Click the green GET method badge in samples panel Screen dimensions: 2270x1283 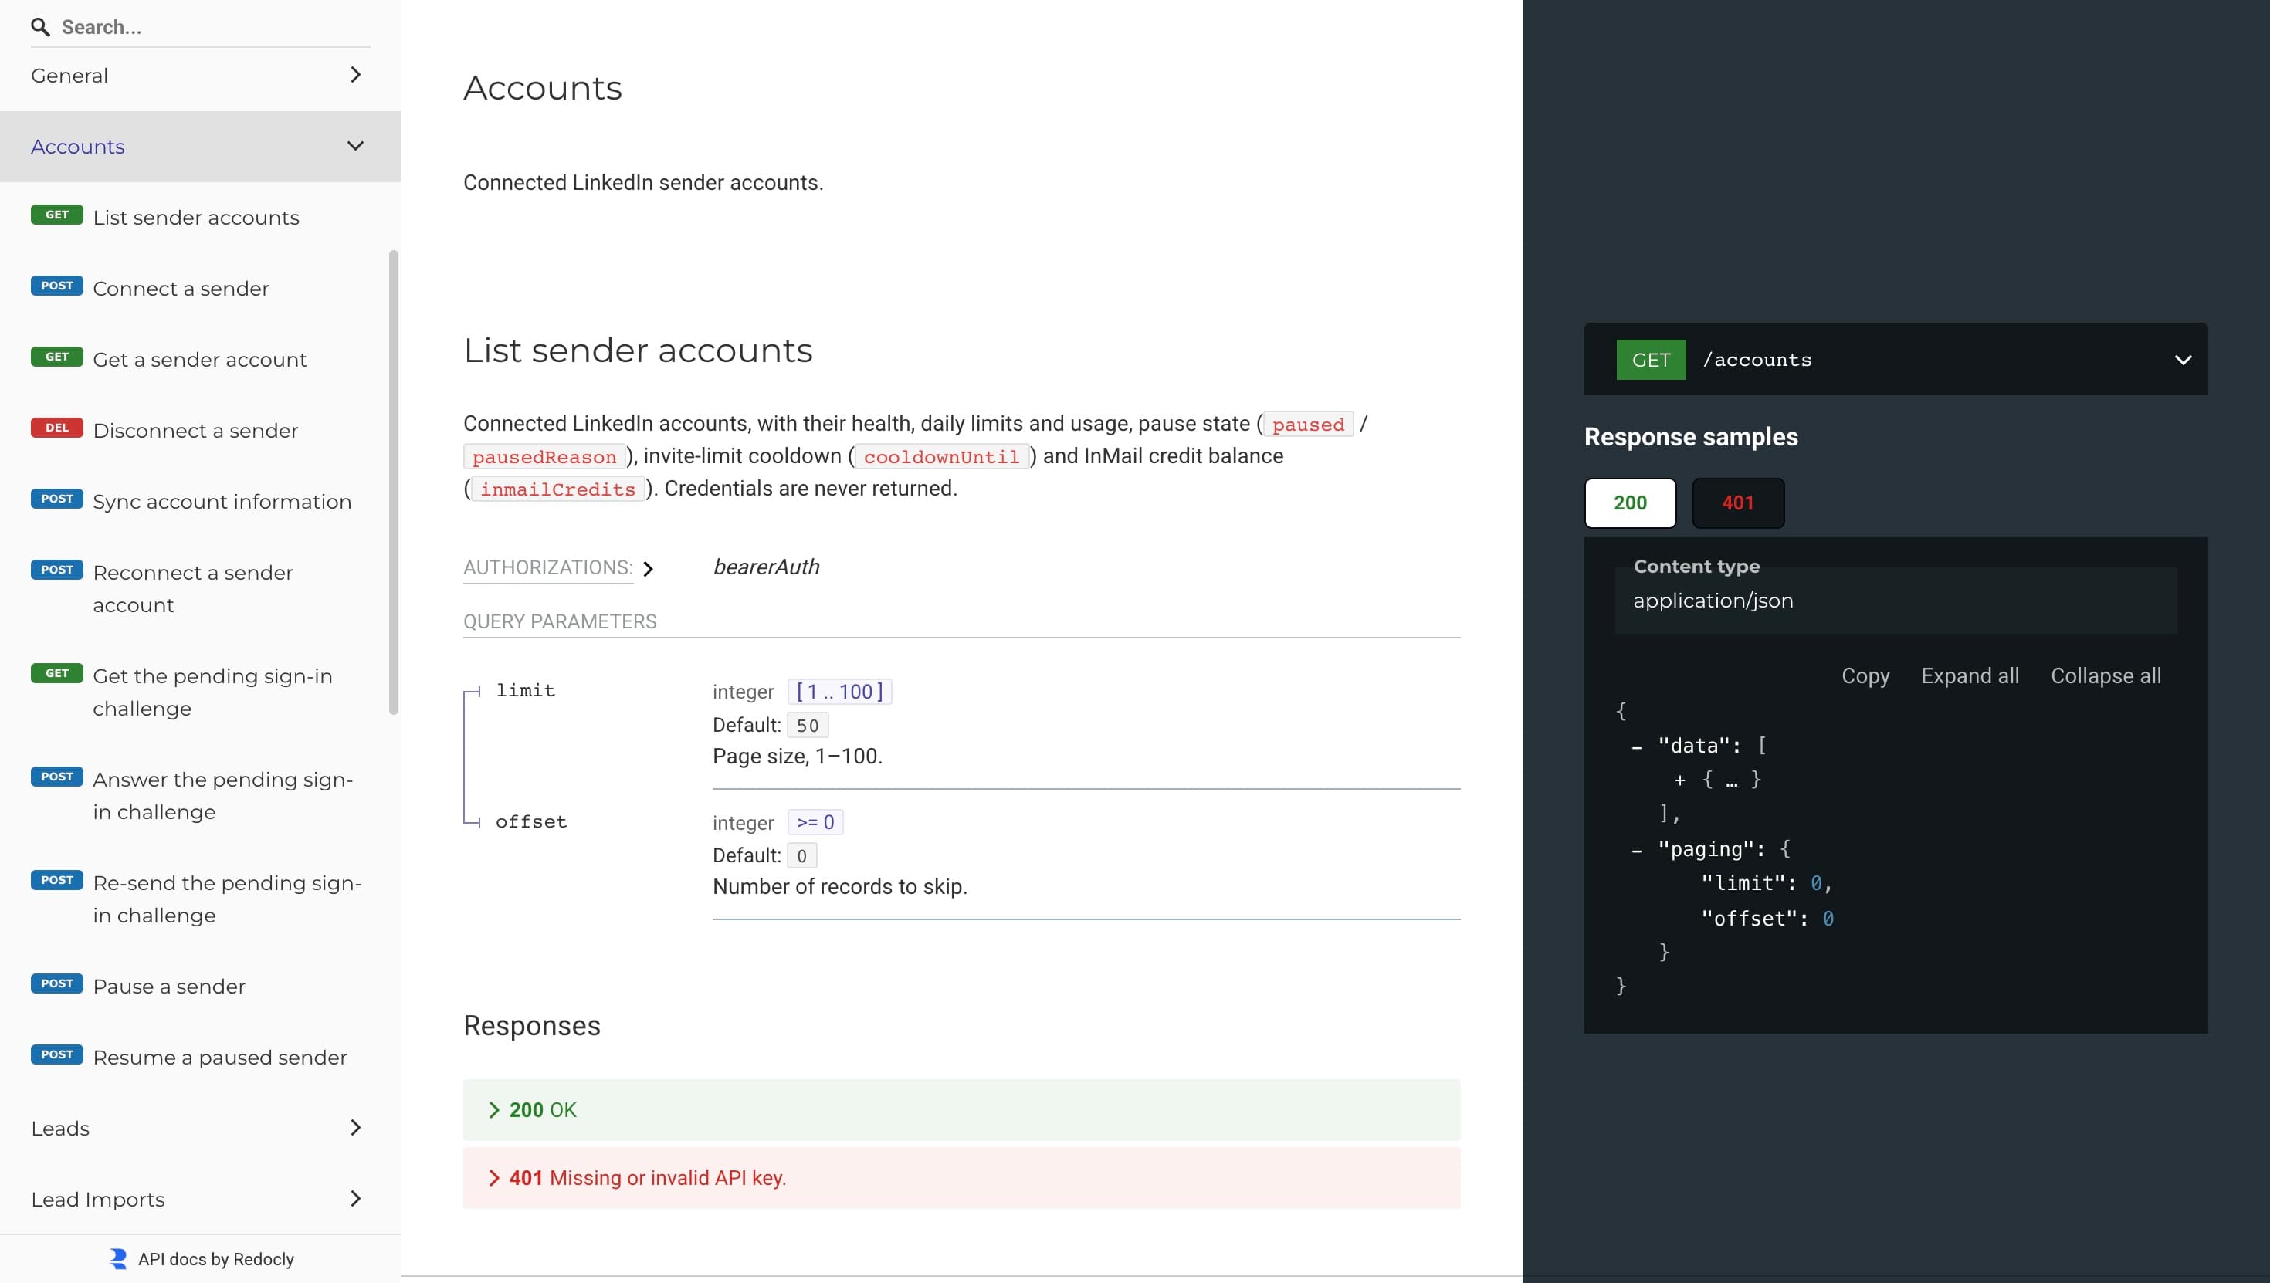[1651, 360]
